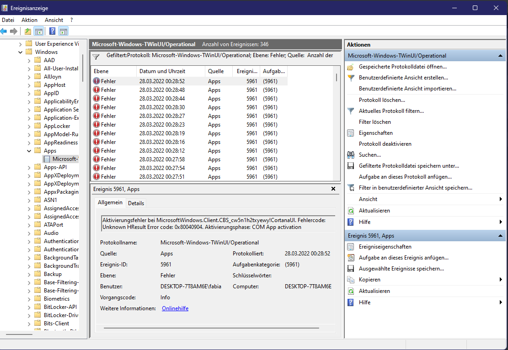Select the event logged at 00:28:16
508x350 pixels.
(x=189, y=142)
